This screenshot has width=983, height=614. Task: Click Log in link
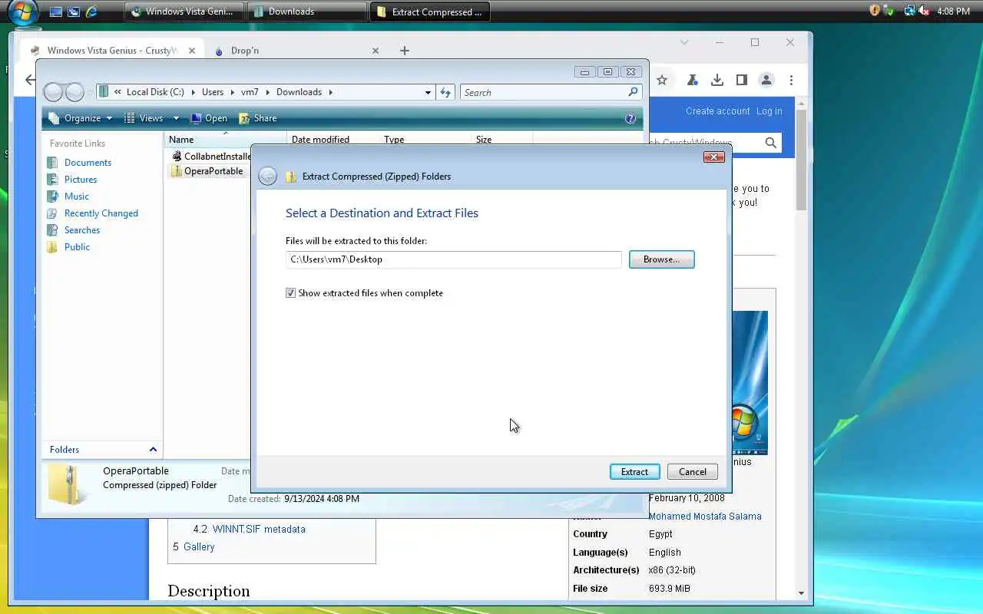[769, 111]
